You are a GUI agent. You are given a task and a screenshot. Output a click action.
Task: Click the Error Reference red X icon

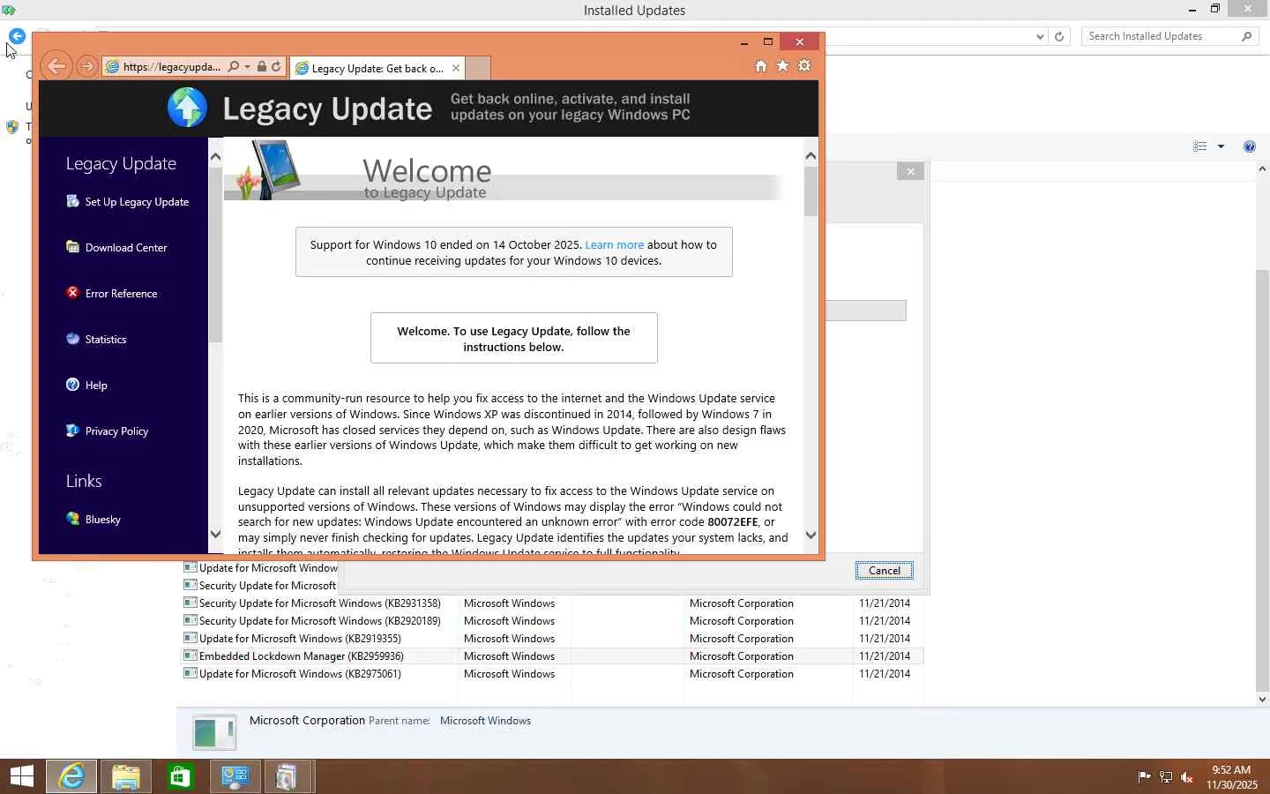(x=72, y=293)
